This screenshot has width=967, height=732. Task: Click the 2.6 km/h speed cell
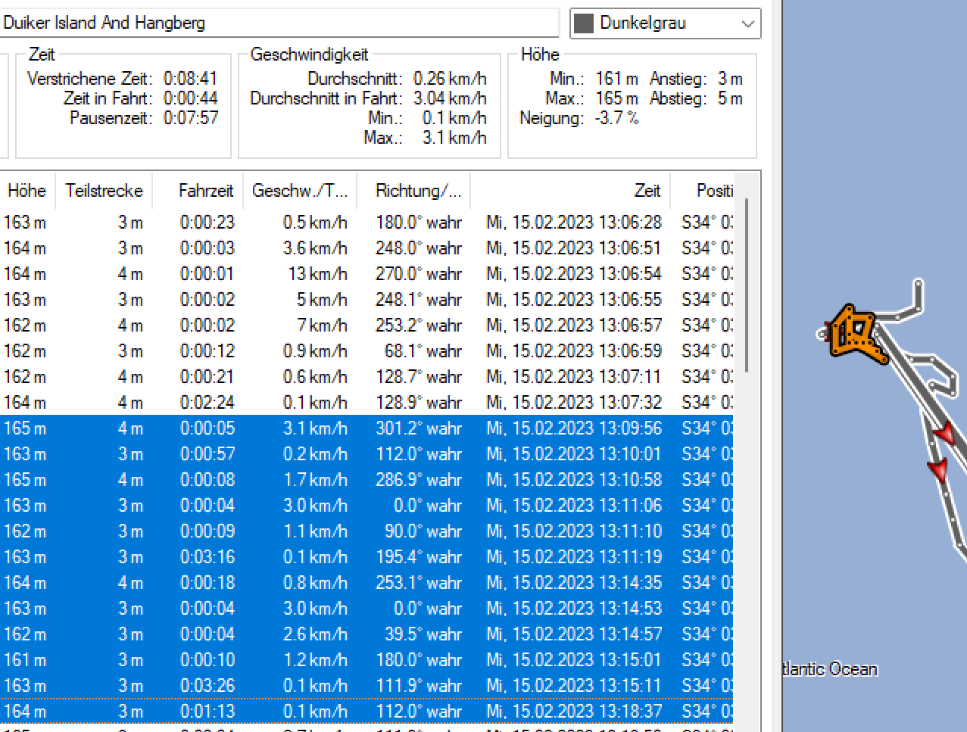pyautogui.click(x=316, y=634)
